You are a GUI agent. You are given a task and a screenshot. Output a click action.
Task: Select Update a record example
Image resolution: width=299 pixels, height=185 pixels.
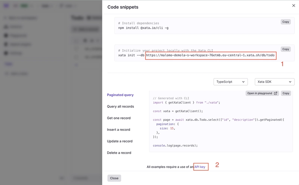(x=120, y=141)
